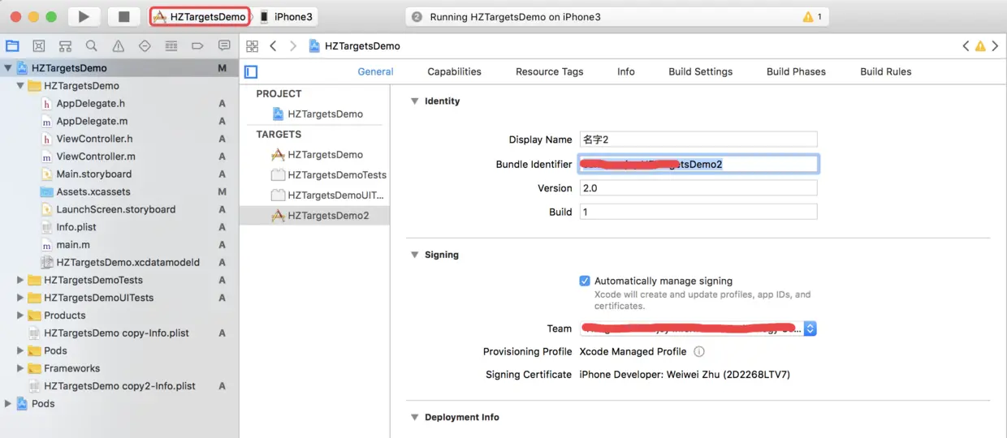
Task: Select iPhone3 as run destination
Action: pyautogui.click(x=287, y=17)
